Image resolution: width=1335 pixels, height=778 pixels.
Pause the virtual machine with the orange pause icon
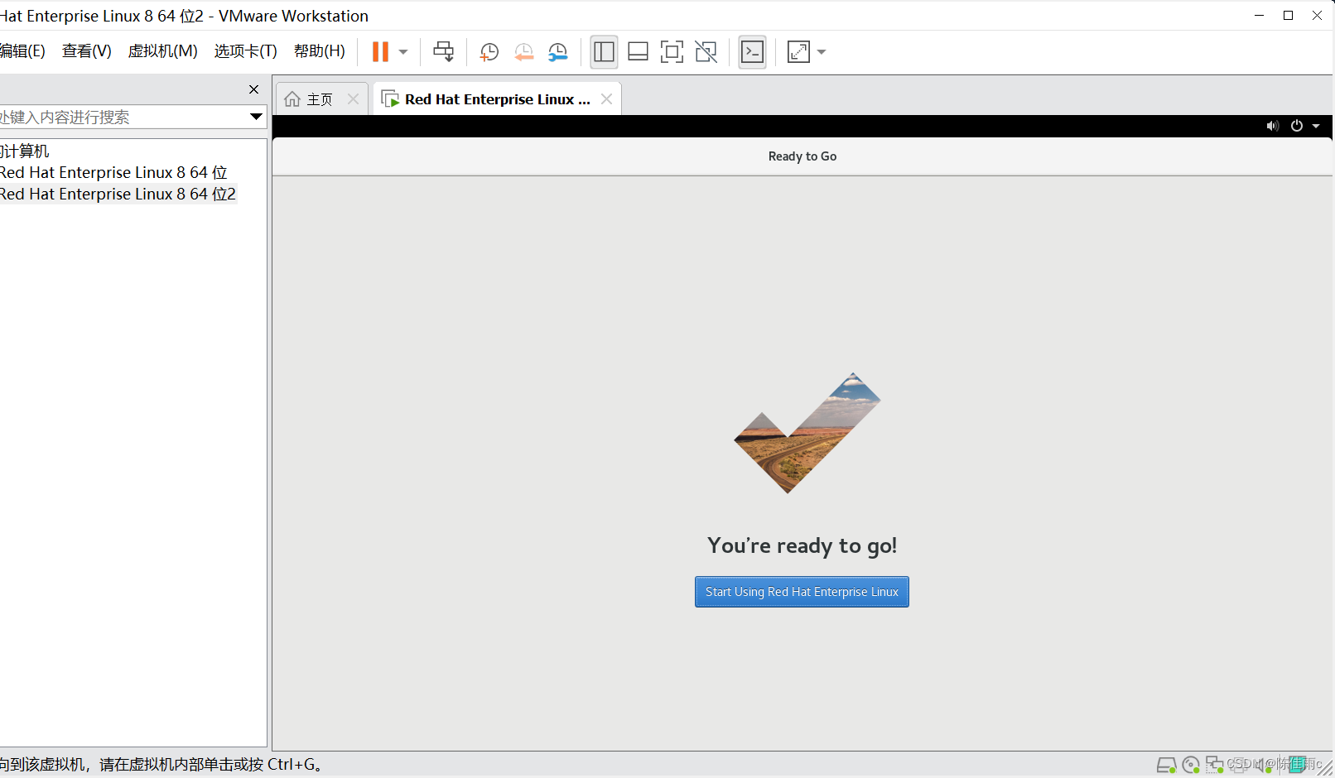pos(380,51)
